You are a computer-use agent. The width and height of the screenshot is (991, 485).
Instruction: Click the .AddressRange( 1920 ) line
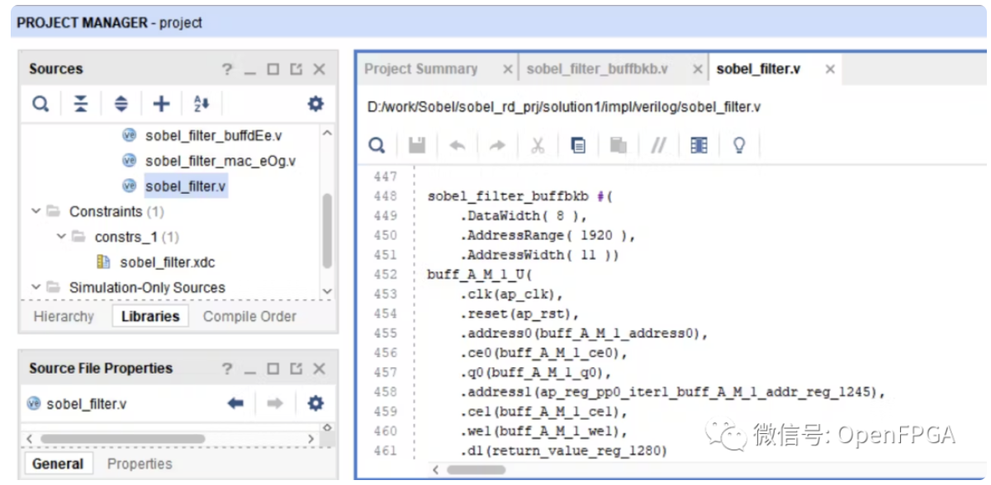548,235
